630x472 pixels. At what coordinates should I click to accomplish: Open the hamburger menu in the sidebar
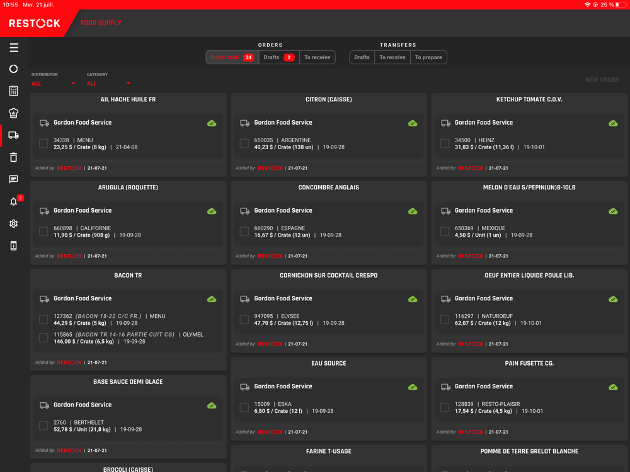click(x=14, y=48)
